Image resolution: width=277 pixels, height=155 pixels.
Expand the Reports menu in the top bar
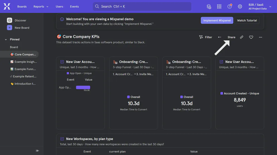(x=41, y=6)
